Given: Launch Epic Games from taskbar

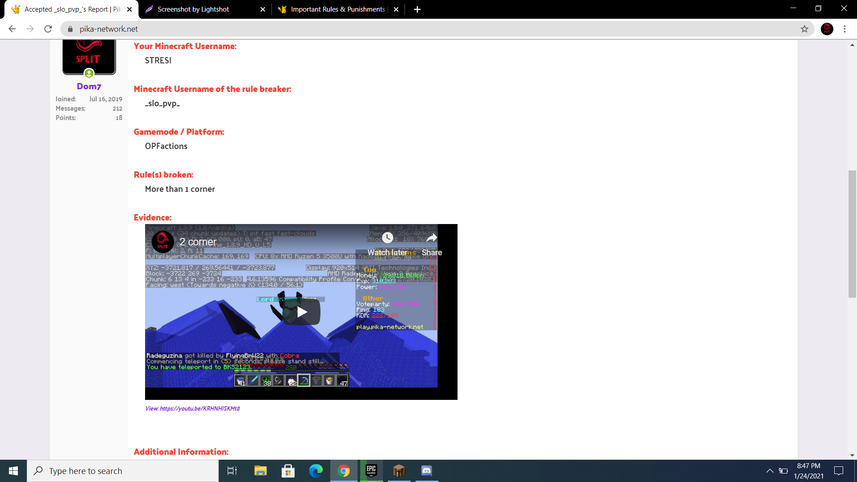Looking at the screenshot, I should pos(371,471).
